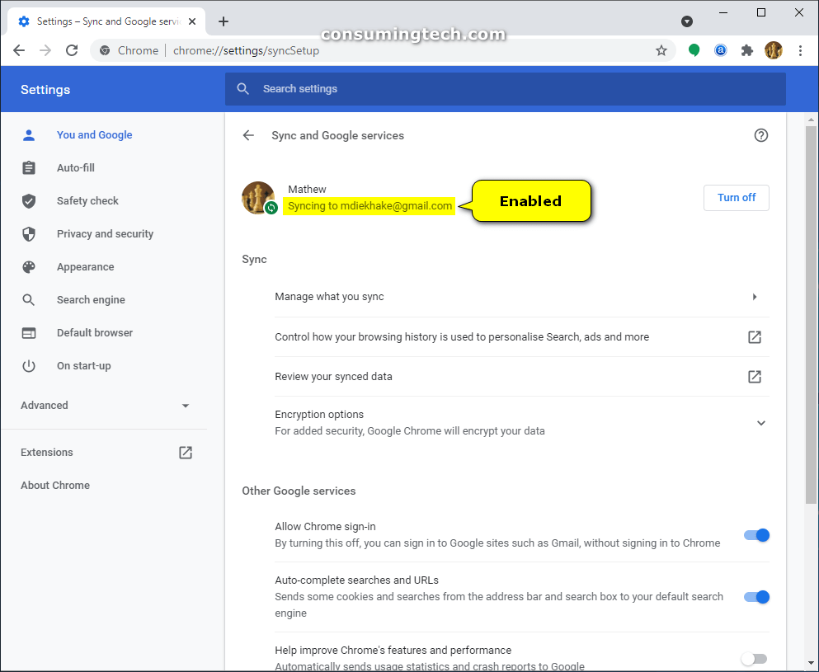
Task: Click Privacy and security shield icon
Action: (x=29, y=233)
